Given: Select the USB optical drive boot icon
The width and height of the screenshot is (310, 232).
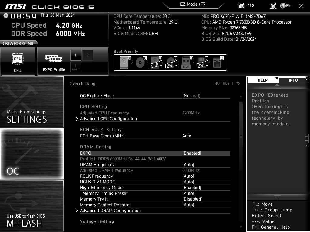Looking at the screenshot, I should click(x=172, y=63).
